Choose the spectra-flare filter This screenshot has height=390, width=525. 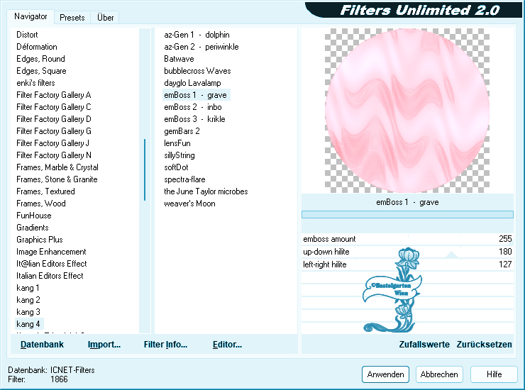(x=184, y=179)
